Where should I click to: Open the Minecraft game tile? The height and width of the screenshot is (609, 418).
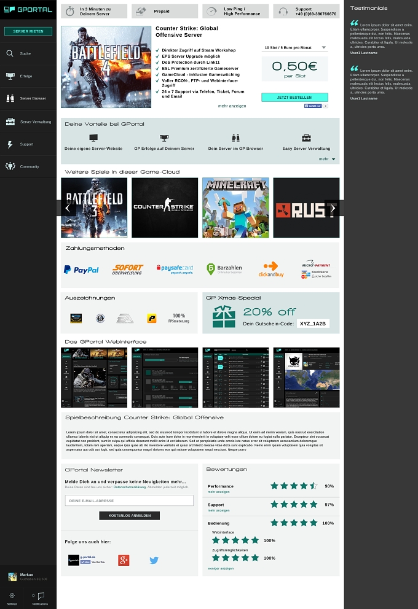235,208
